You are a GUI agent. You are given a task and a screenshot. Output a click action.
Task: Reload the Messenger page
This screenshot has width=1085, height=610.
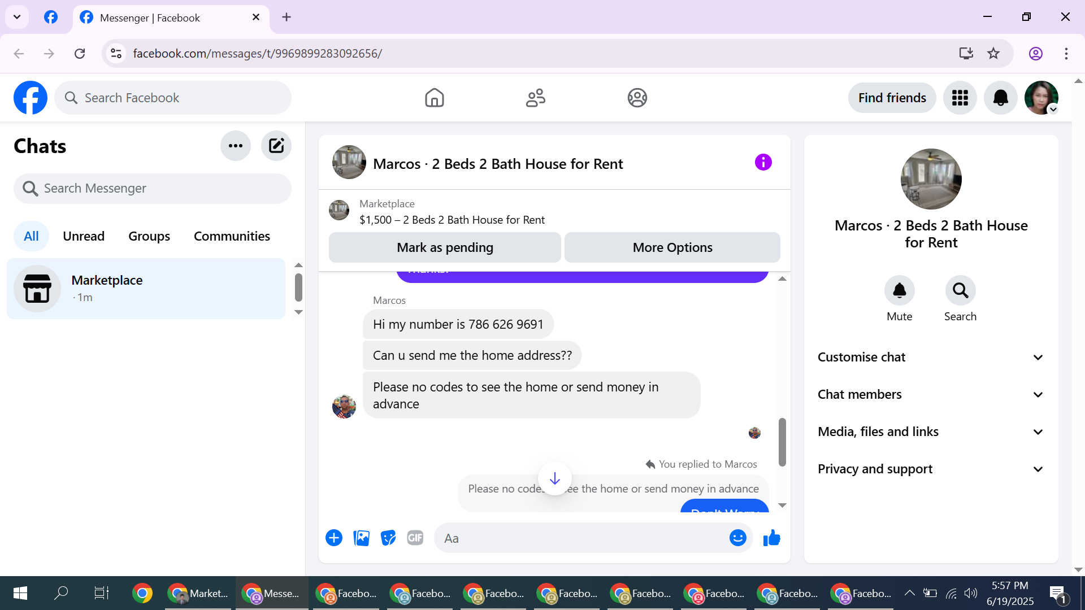point(80,53)
